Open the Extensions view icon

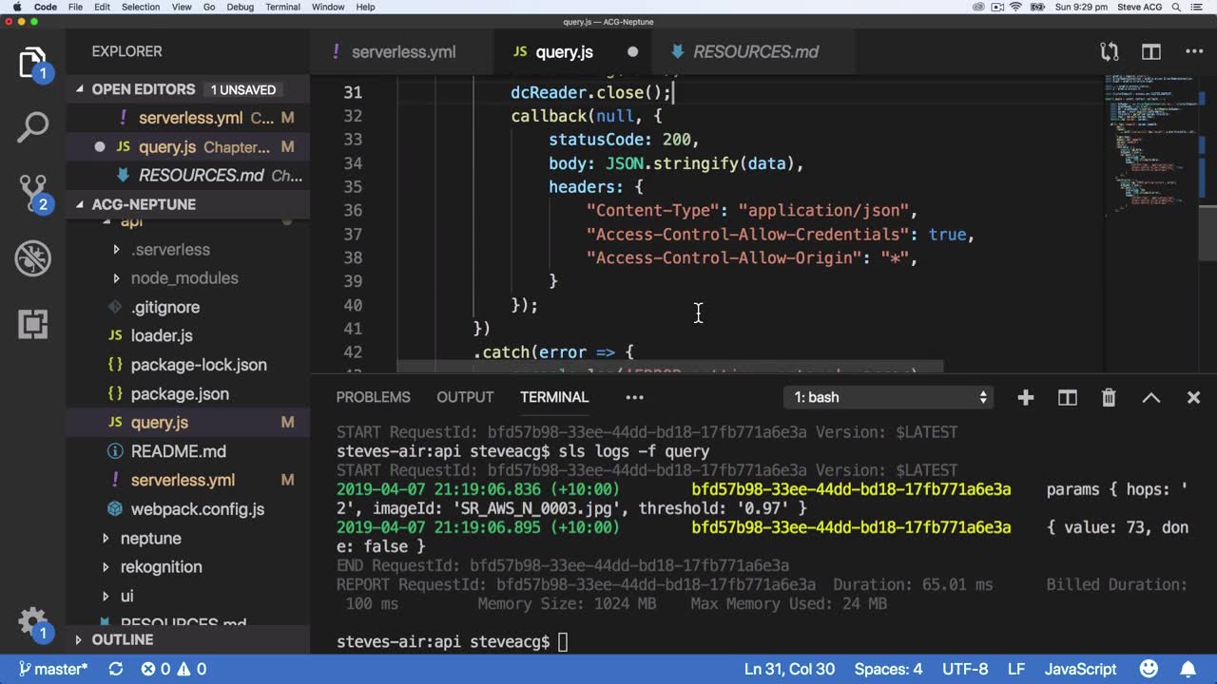[32, 324]
